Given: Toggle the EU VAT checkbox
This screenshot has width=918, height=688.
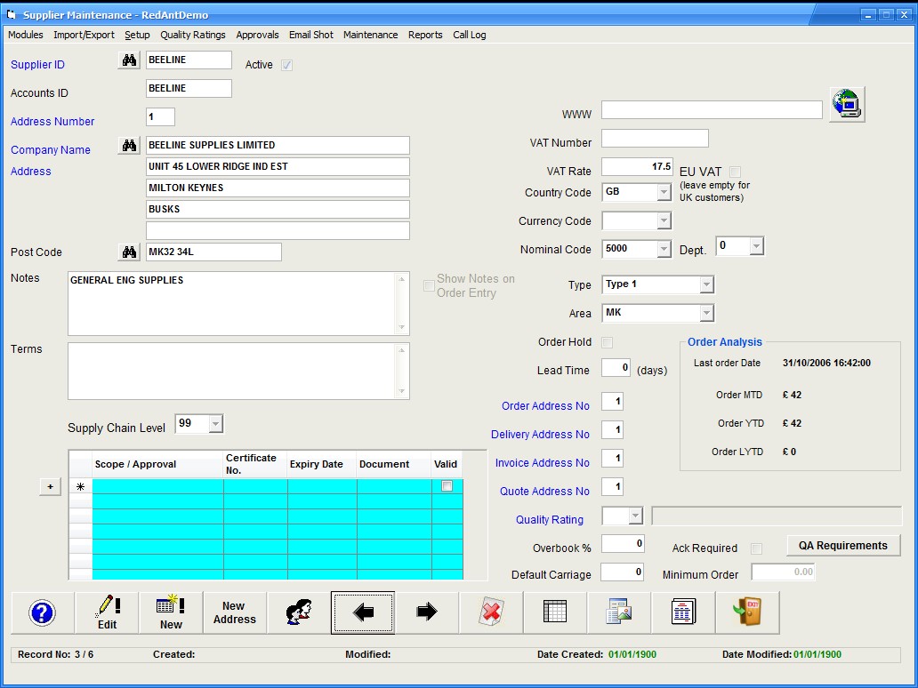Looking at the screenshot, I should tap(735, 172).
